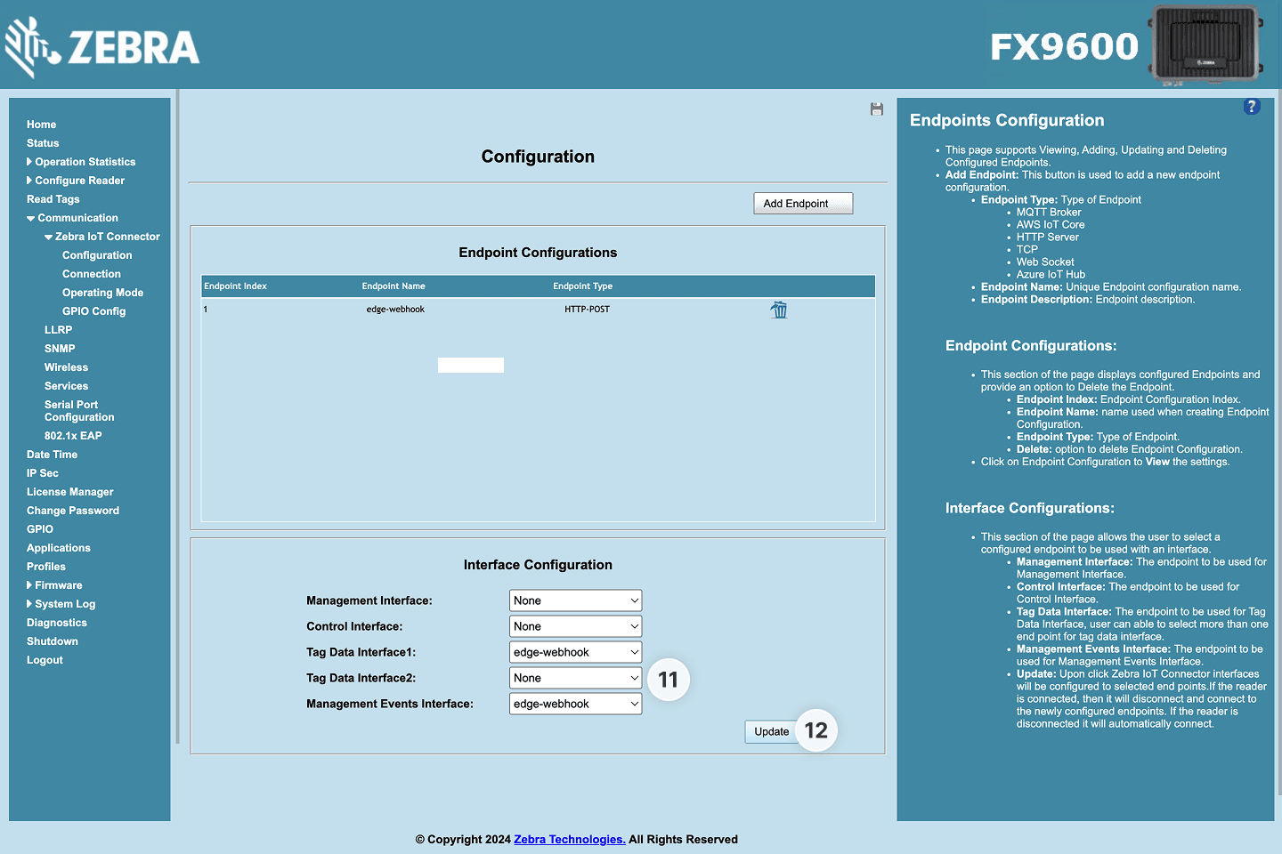Screen dimensions: 1282x854
Task: Open the Operating Mode page
Action: pos(102,293)
